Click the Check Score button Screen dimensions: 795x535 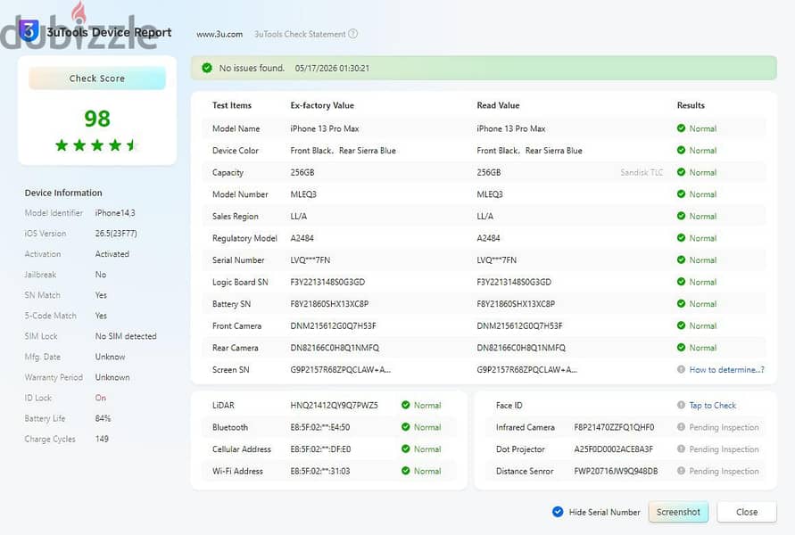(97, 78)
